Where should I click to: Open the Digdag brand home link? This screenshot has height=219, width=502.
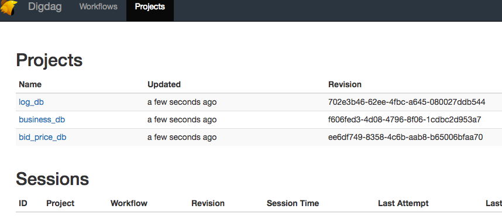[x=45, y=6]
